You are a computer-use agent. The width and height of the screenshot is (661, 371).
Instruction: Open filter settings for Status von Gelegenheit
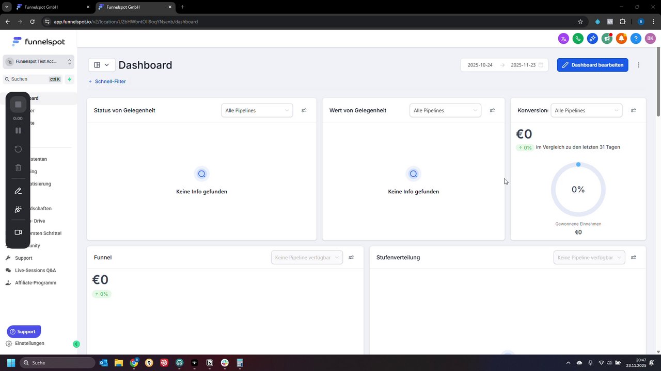pyautogui.click(x=304, y=110)
